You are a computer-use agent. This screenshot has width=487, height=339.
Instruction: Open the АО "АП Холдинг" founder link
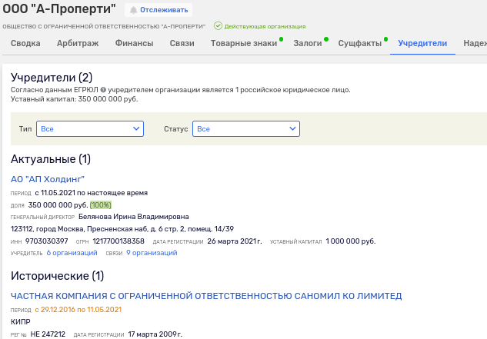point(48,179)
